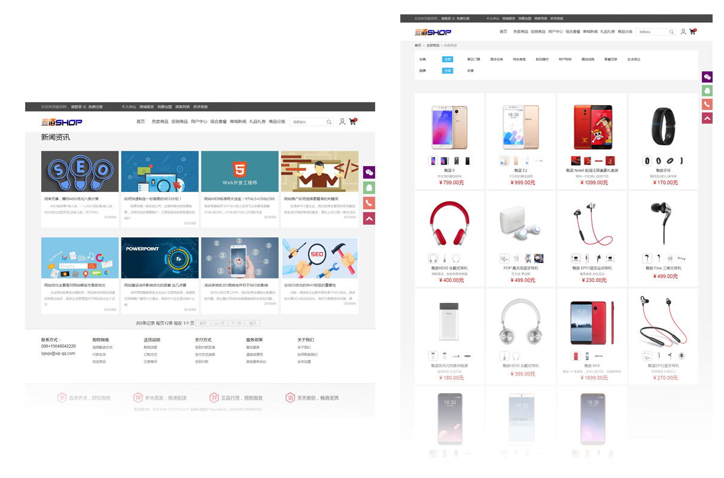Click the 壹佰SHOP logo on the product list page
The height and width of the screenshot is (478, 724).
[433, 32]
